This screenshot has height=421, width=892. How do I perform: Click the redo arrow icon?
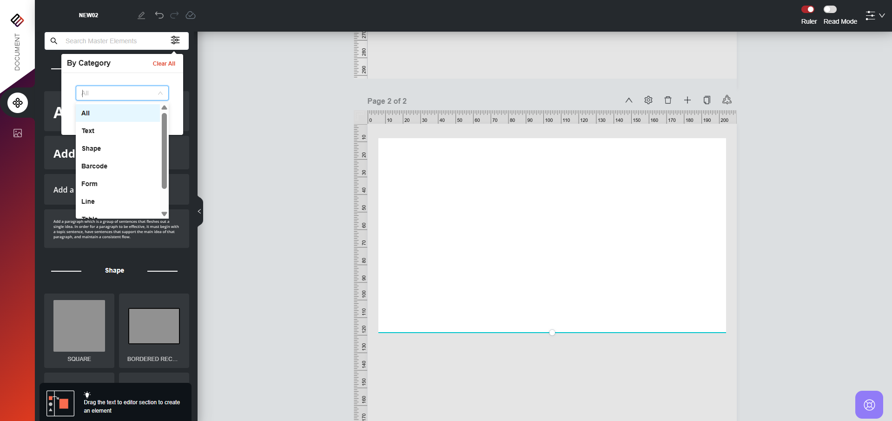(x=174, y=15)
